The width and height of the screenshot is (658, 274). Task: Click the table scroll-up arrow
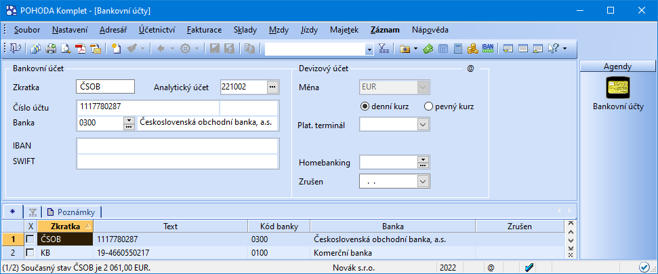coord(570,232)
